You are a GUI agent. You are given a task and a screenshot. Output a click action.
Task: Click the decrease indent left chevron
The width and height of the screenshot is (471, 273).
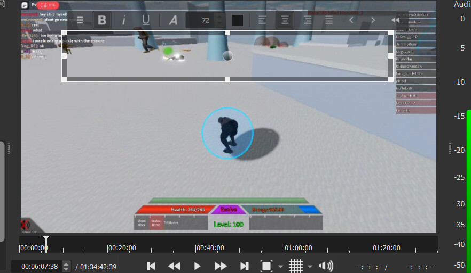point(351,20)
